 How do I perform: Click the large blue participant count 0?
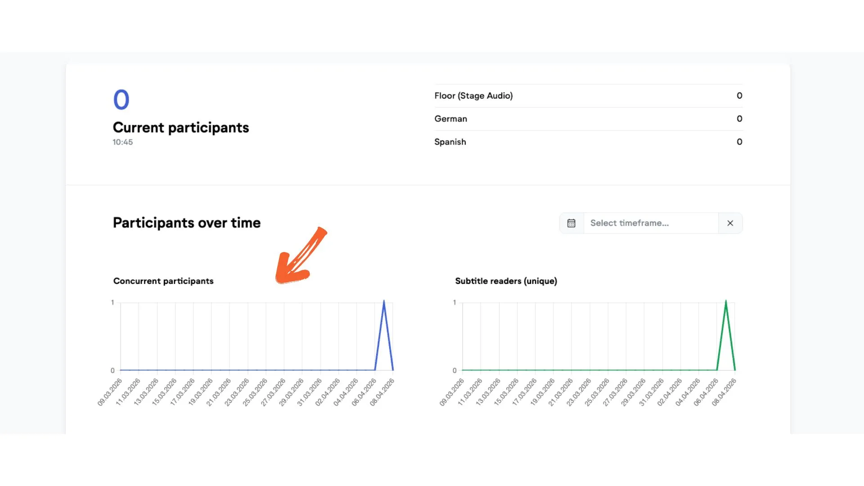[x=121, y=99]
